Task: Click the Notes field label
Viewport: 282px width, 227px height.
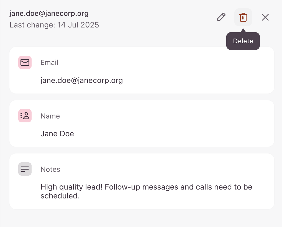Action: [50, 169]
